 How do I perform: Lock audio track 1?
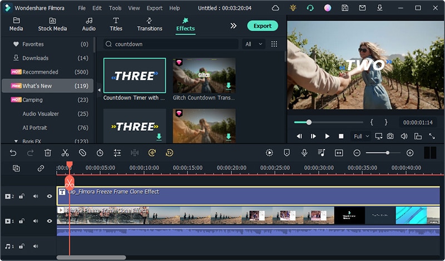click(22, 246)
